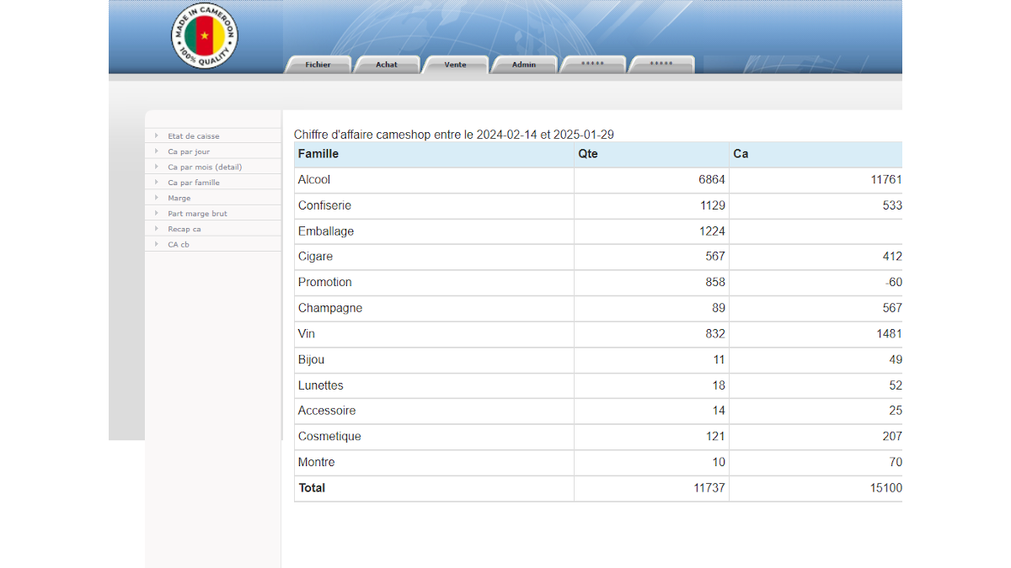The height and width of the screenshot is (568, 1011).
Task: Open the last masked ***** tab
Action: [661, 65]
